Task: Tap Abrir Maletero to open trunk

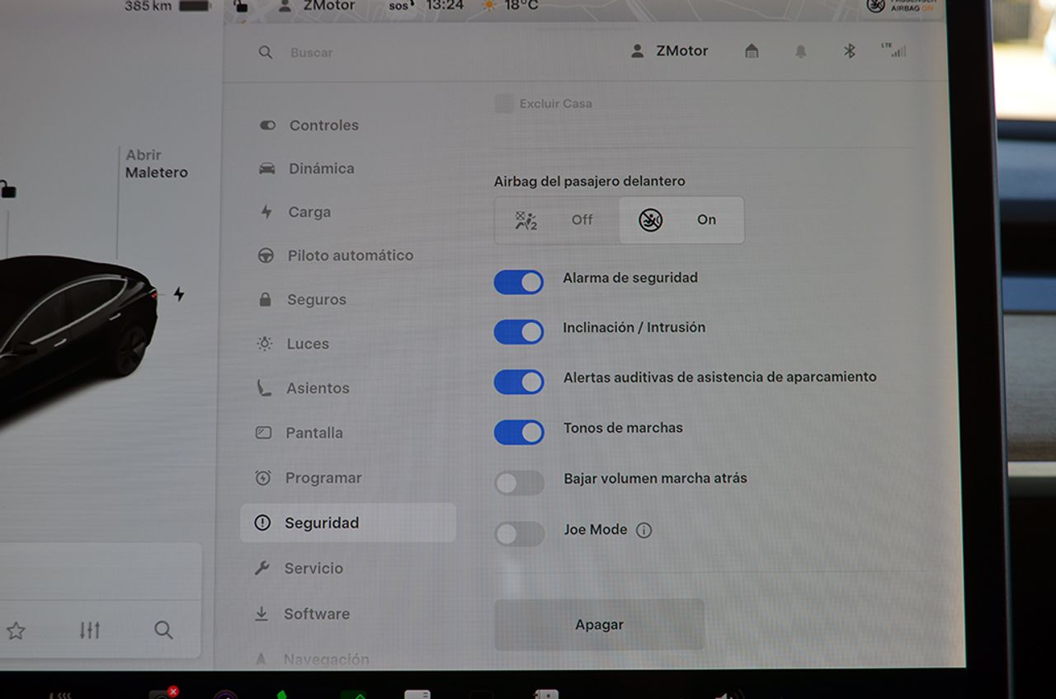Action: pyautogui.click(x=156, y=164)
